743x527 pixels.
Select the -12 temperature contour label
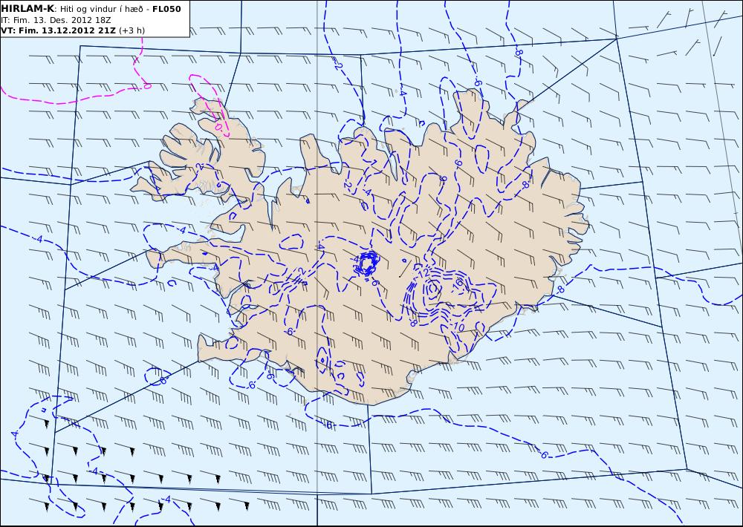pyautogui.click(x=422, y=273)
